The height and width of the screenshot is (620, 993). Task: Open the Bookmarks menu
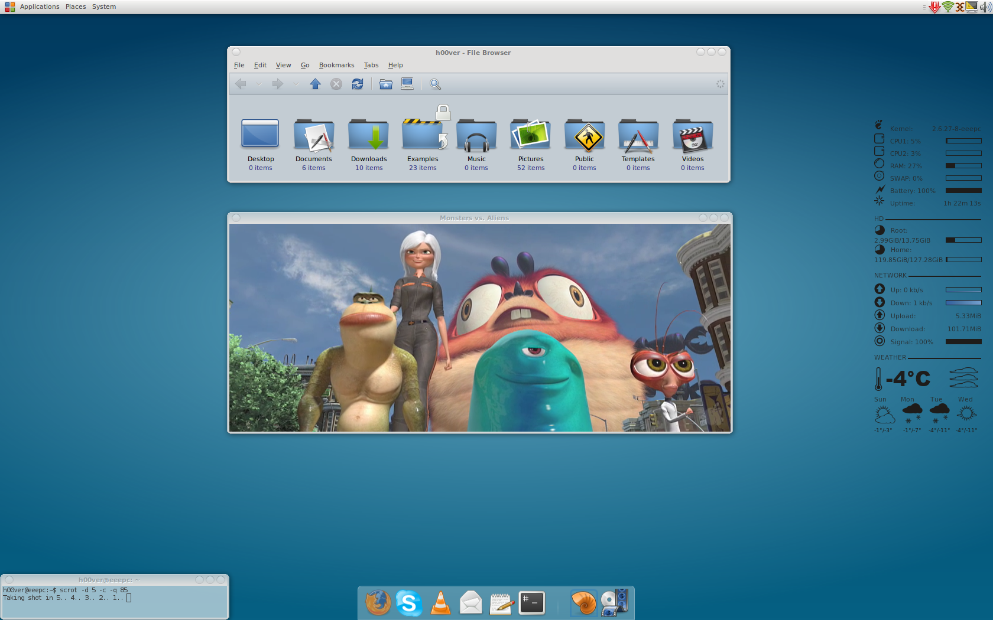(x=336, y=66)
